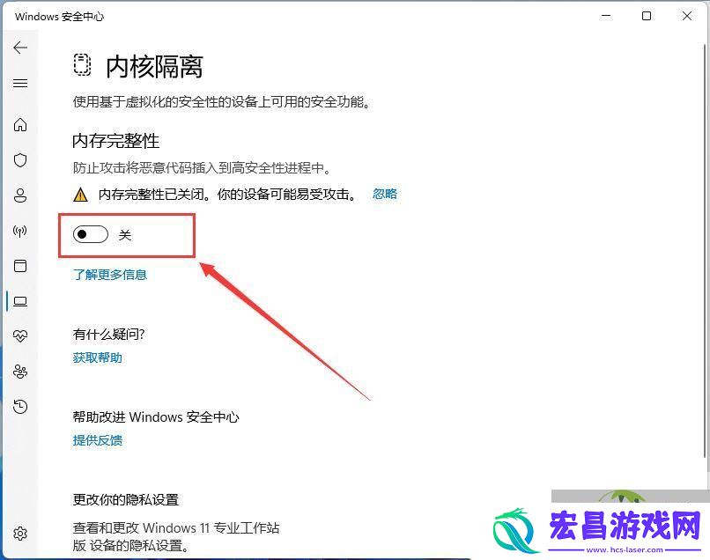
Task: Click the 防止攻击将恶意代码插入 description text
Action: pyautogui.click(x=203, y=168)
